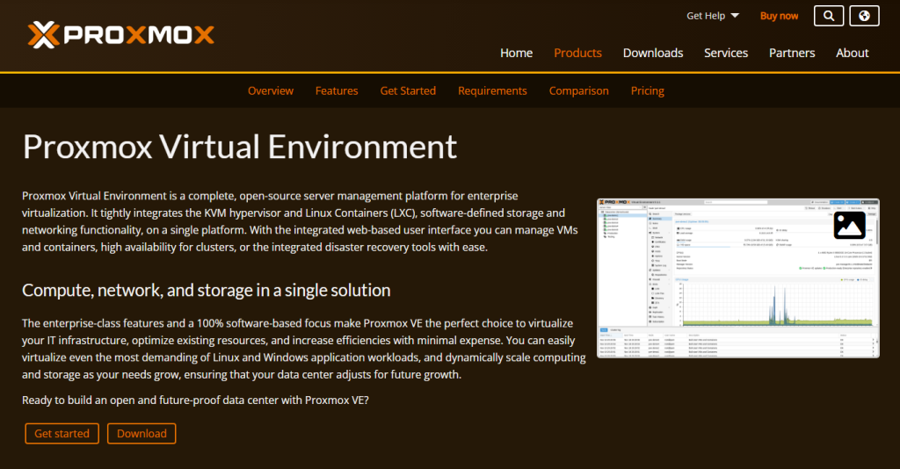This screenshot has width=900, height=469.
Task: Open the Partners menu
Action: pos(792,53)
